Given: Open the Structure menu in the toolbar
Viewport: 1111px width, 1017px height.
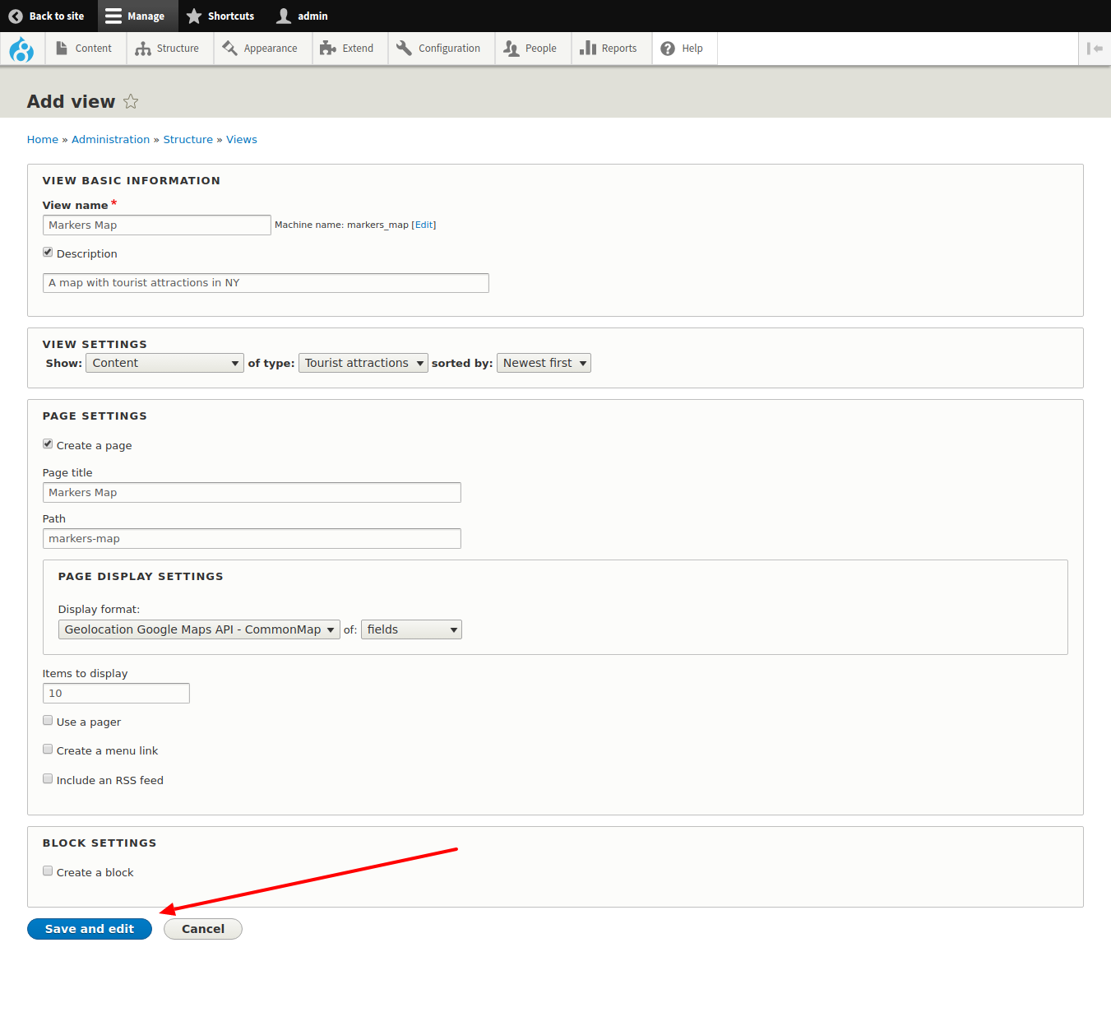Looking at the screenshot, I should (x=168, y=49).
